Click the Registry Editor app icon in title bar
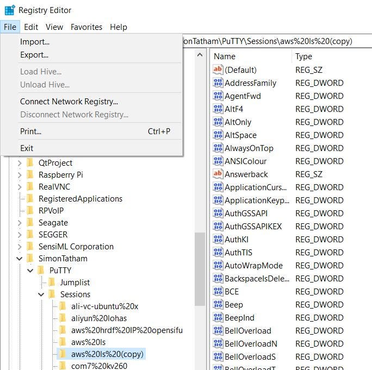 (10, 10)
